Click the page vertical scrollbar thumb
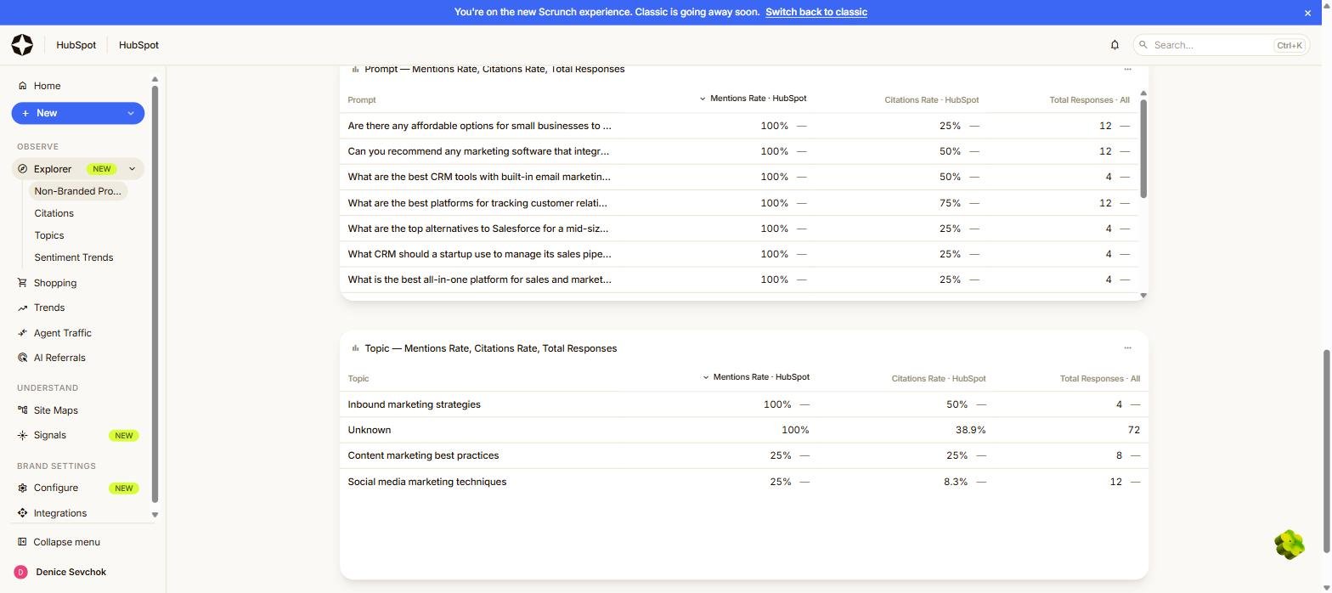The image size is (1332, 593). coord(1327,452)
